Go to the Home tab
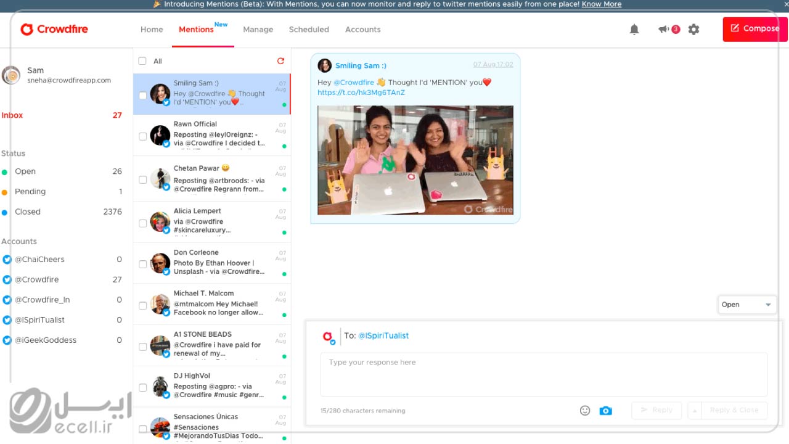The image size is (789, 444). [x=152, y=30]
